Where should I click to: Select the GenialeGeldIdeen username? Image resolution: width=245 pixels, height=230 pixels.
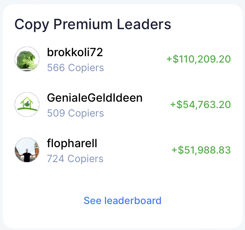point(95,98)
